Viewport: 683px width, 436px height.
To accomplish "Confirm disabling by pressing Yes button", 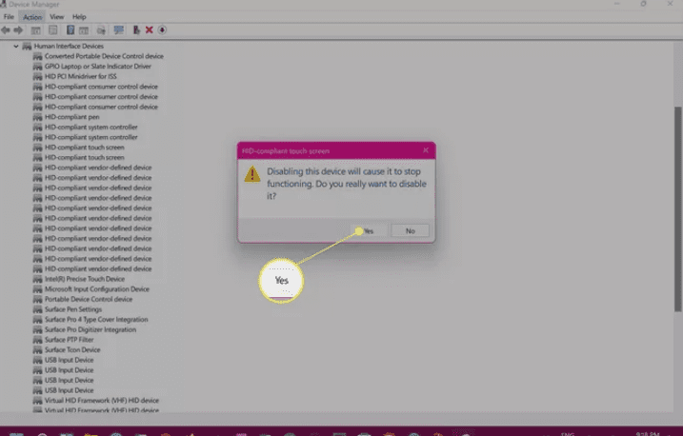I will pyautogui.click(x=367, y=230).
